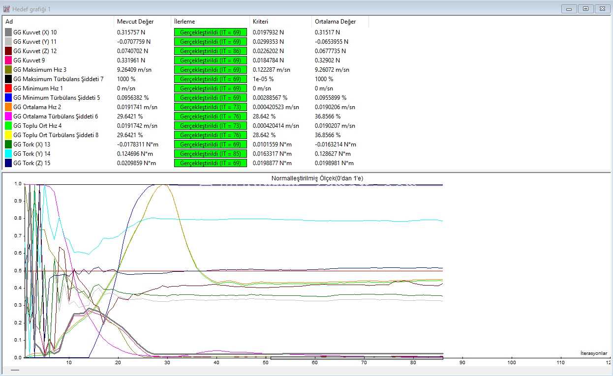Click GG Tork (X) 13 green progress bar

[x=211, y=145]
